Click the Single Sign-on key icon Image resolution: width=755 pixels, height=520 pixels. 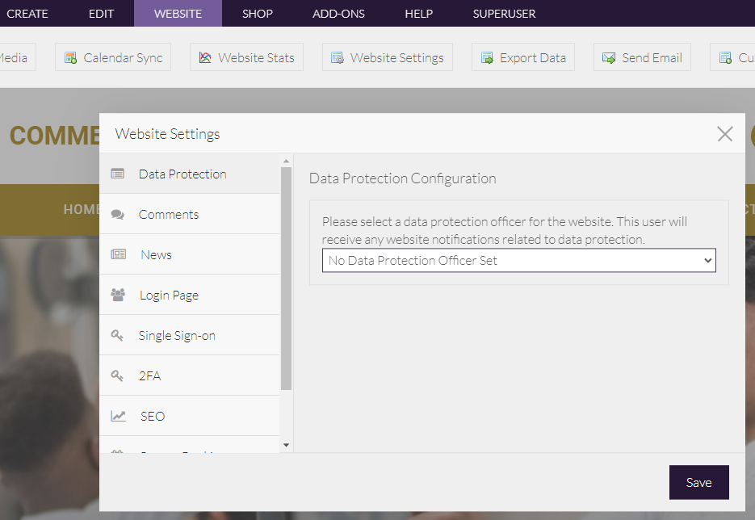tap(117, 335)
